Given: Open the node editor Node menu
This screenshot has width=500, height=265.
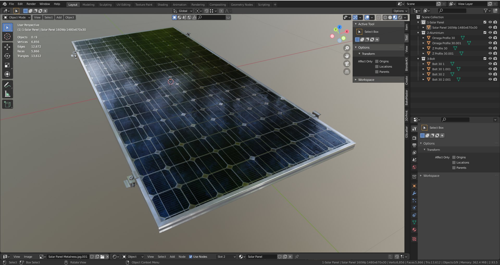Looking at the screenshot, I should 182,257.
